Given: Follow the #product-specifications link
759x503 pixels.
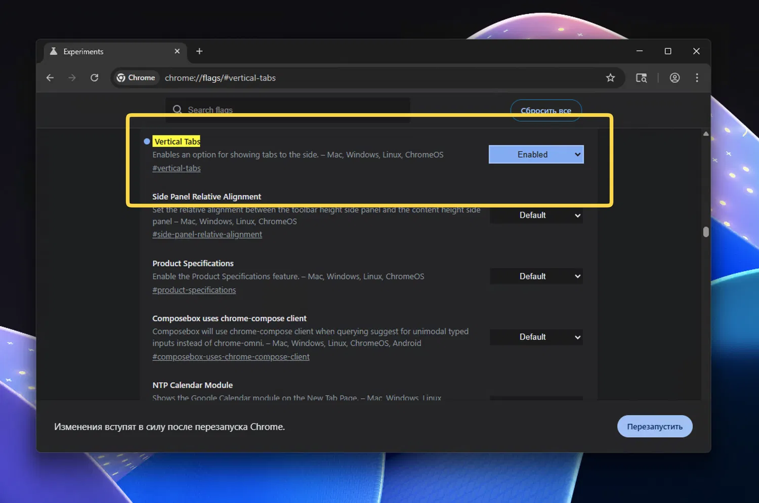Looking at the screenshot, I should point(194,290).
